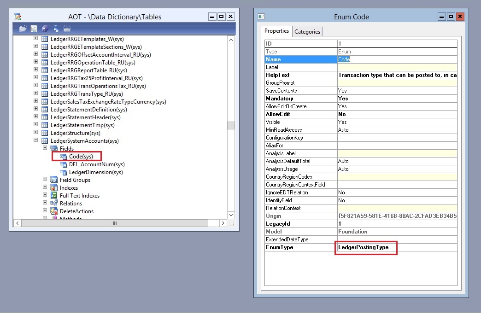Click the AOT tree scroll down arrow
Image resolution: width=481 pixels, height=315 pixels.
[231, 215]
